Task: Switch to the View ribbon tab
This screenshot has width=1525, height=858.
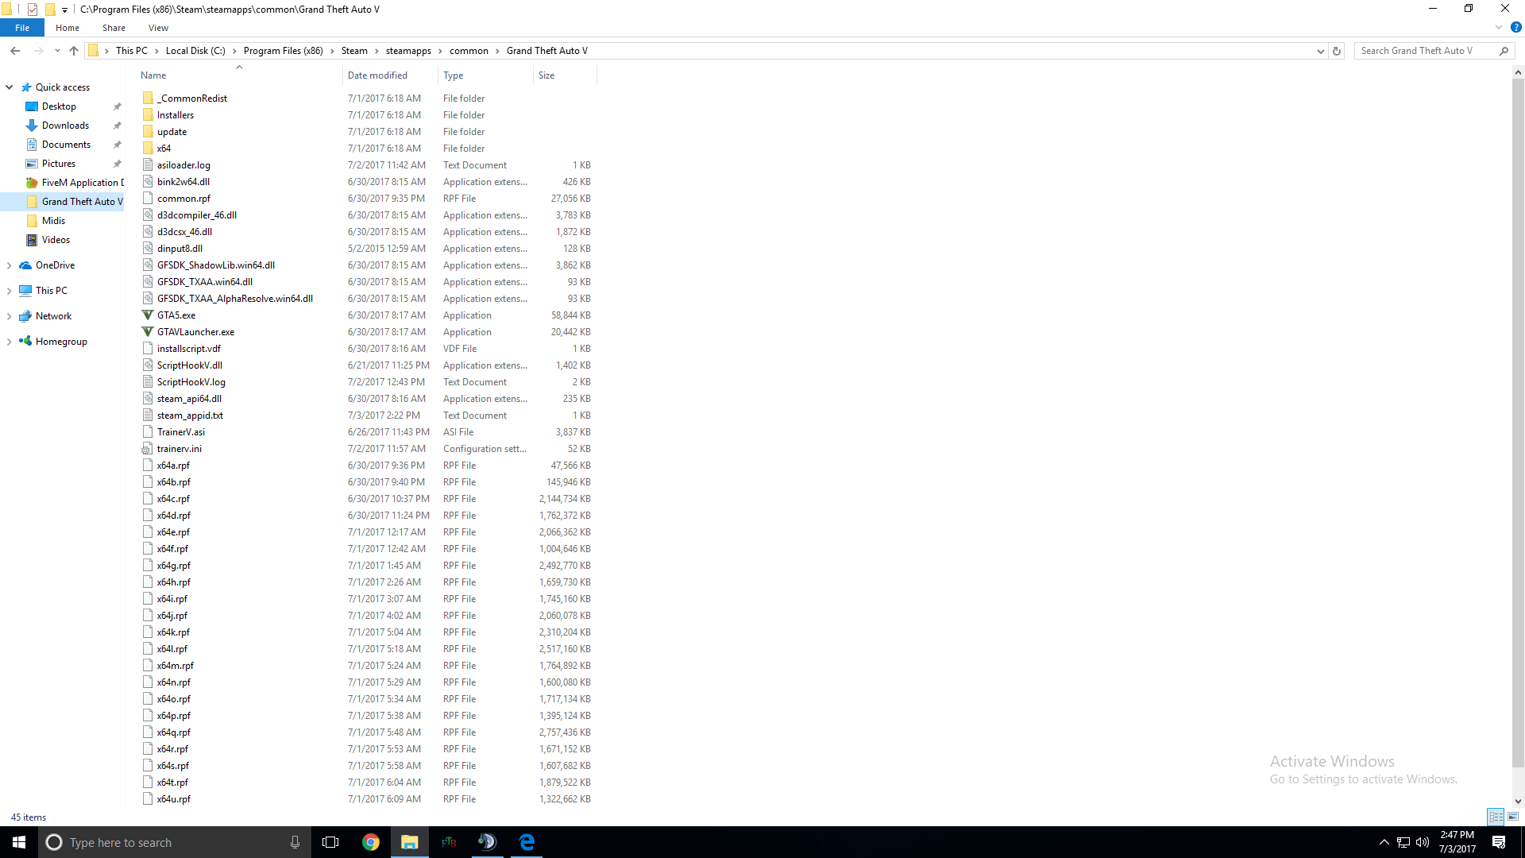Action: point(158,27)
